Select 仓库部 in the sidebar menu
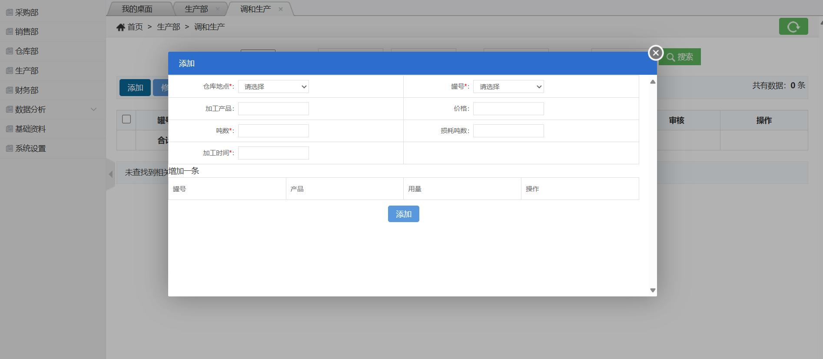This screenshot has width=823, height=359. 27,51
